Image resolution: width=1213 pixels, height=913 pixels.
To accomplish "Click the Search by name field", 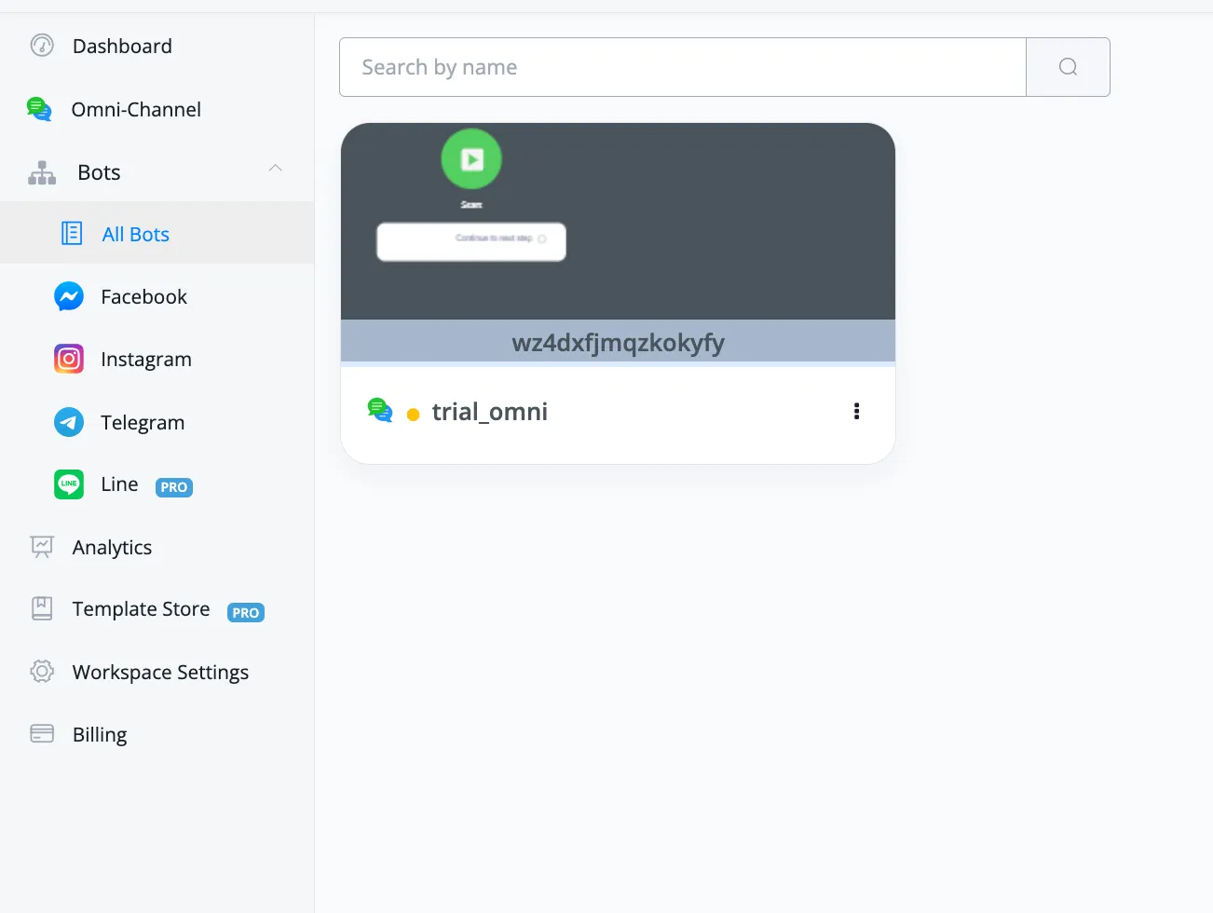I will tap(683, 67).
